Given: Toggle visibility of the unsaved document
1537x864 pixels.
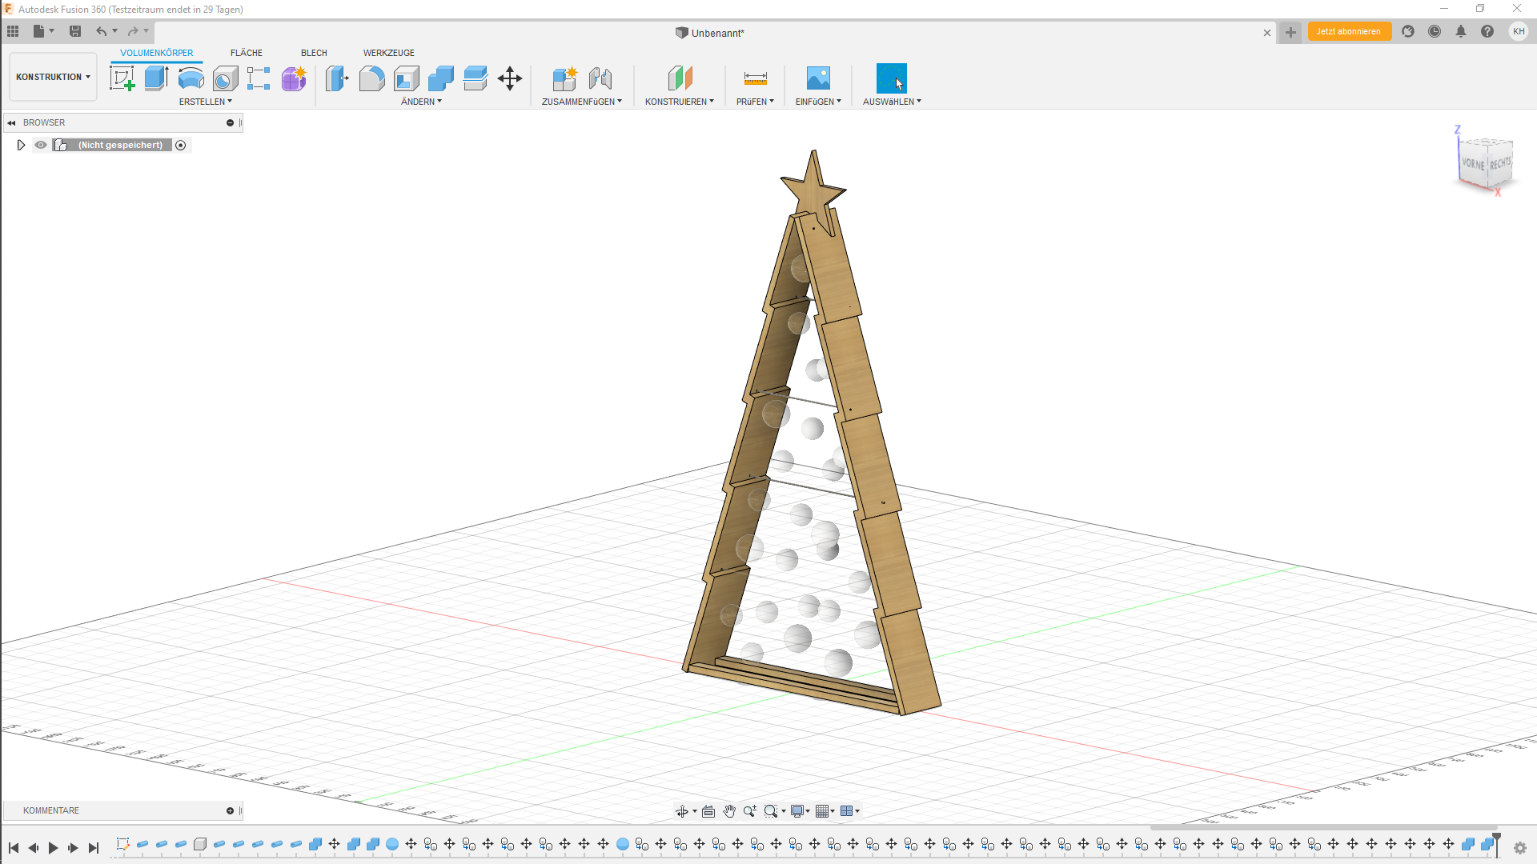Looking at the screenshot, I should (x=40, y=145).
